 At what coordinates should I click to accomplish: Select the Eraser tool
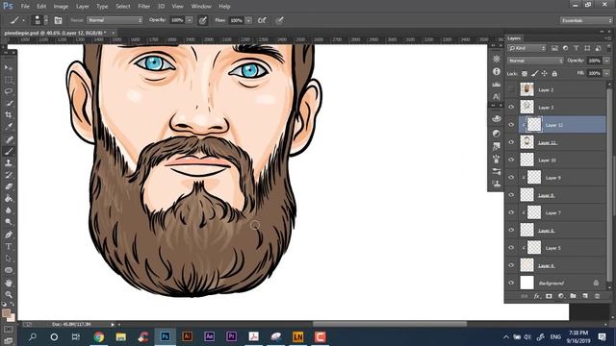click(x=9, y=186)
